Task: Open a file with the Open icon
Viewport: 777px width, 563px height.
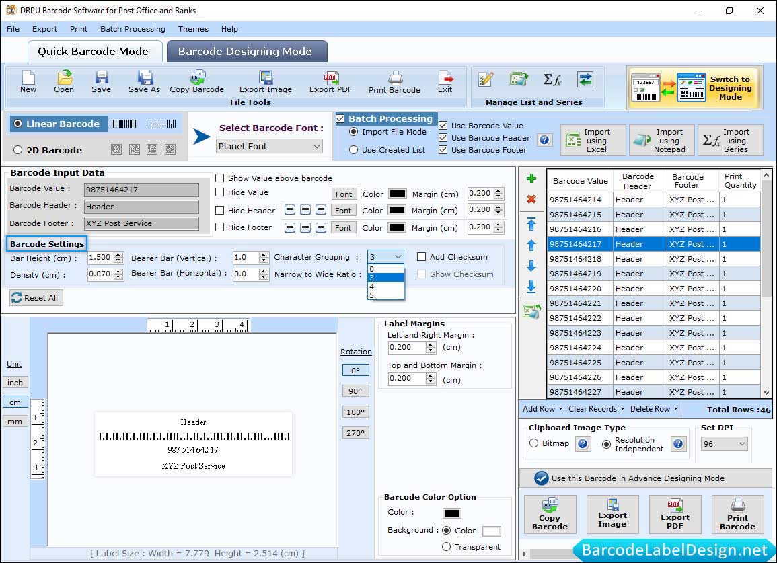Action: [64, 82]
